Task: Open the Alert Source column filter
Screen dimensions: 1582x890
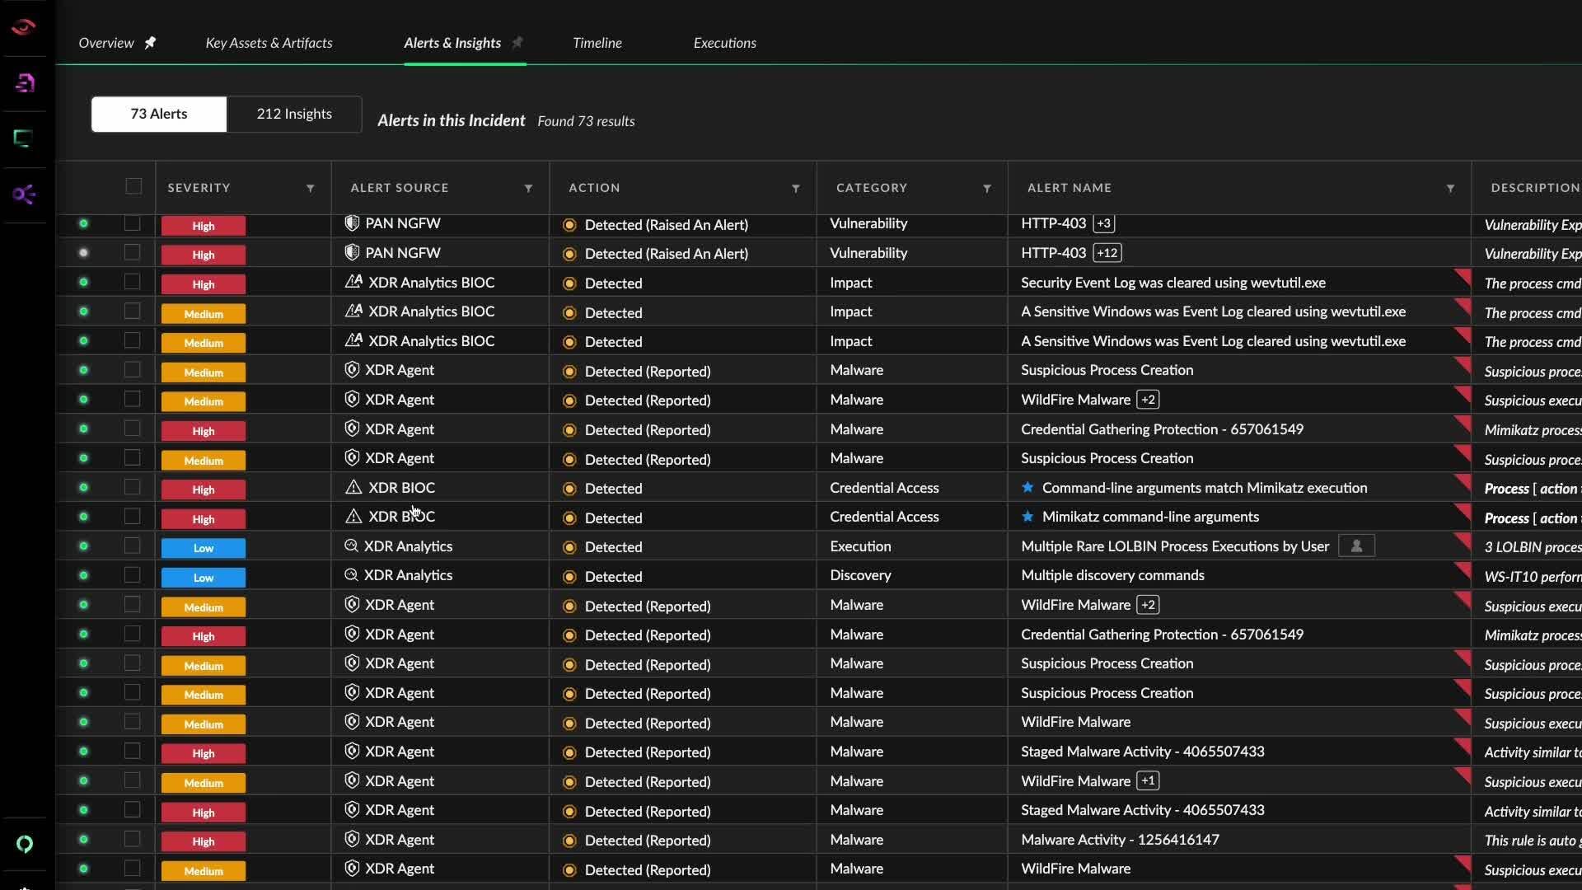Action: [x=528, y=188]
